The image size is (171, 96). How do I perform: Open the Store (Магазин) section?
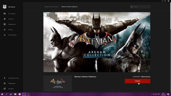(9, 19)
